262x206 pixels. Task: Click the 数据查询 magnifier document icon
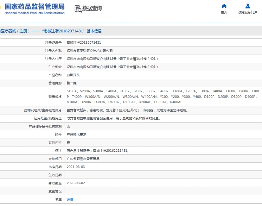78,8
